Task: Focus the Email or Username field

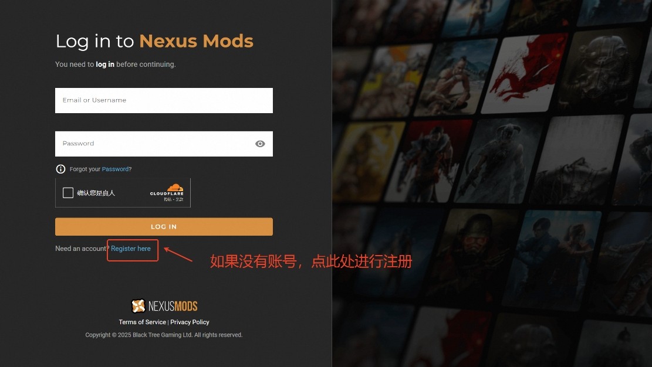Action: [164, 100]
